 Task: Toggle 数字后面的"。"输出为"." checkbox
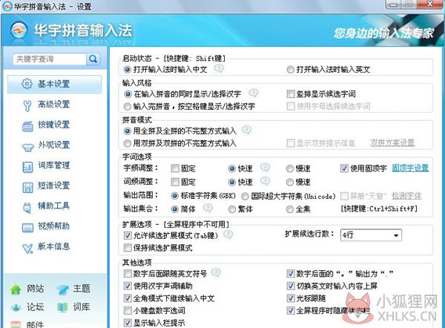[x=291, y=274]
